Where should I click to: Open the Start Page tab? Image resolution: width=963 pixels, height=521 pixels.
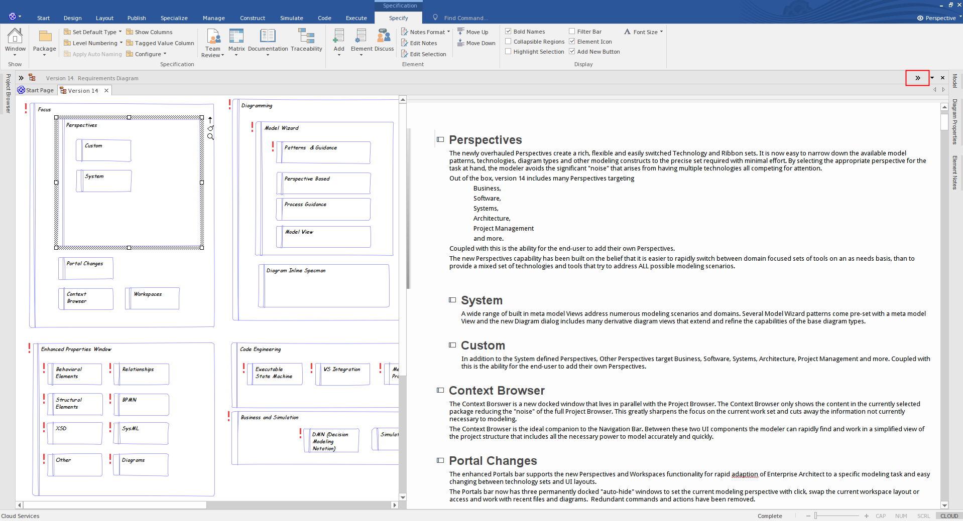coord(36,90)
